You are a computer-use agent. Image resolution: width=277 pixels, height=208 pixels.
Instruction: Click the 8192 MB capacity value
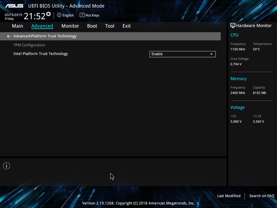click(259, 93)
